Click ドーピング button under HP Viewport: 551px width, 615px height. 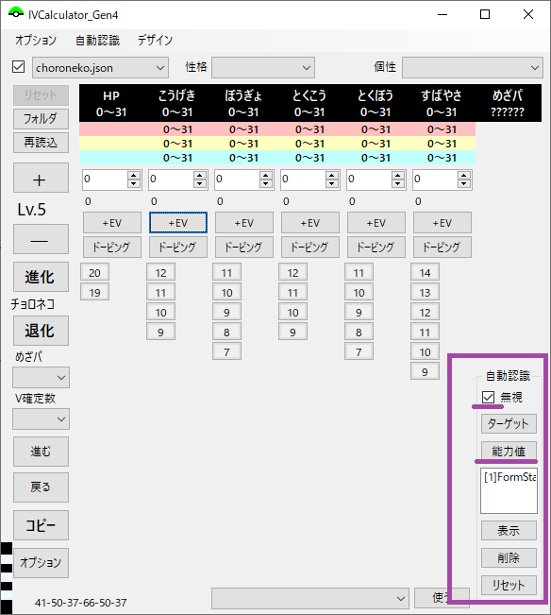pyautogui.click(x=112, y=248)
